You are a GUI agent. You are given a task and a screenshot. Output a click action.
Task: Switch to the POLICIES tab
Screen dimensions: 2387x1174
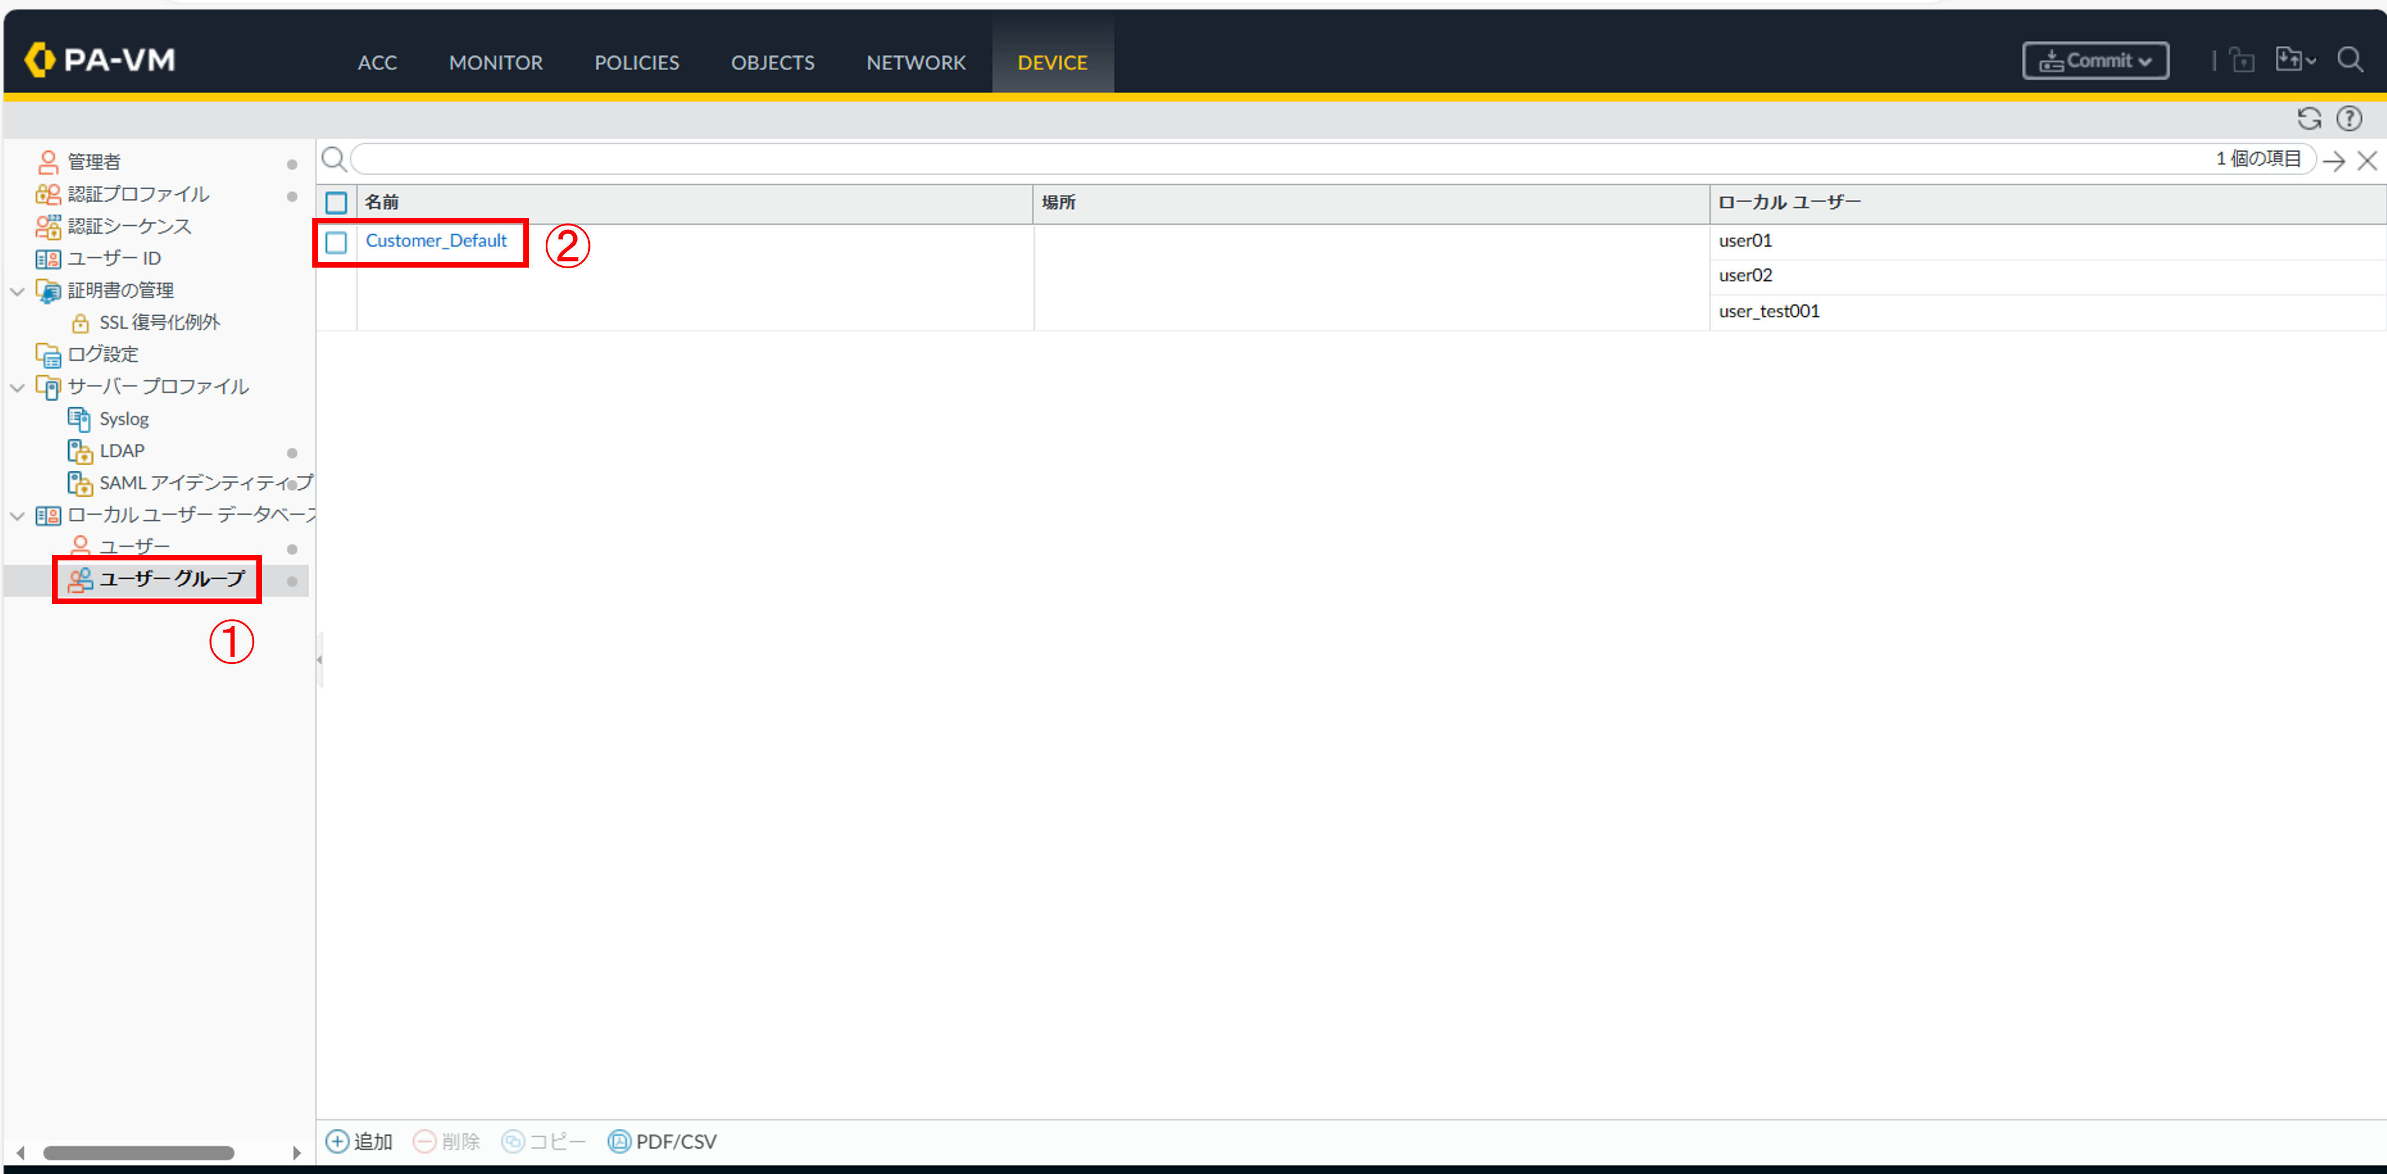636,62
